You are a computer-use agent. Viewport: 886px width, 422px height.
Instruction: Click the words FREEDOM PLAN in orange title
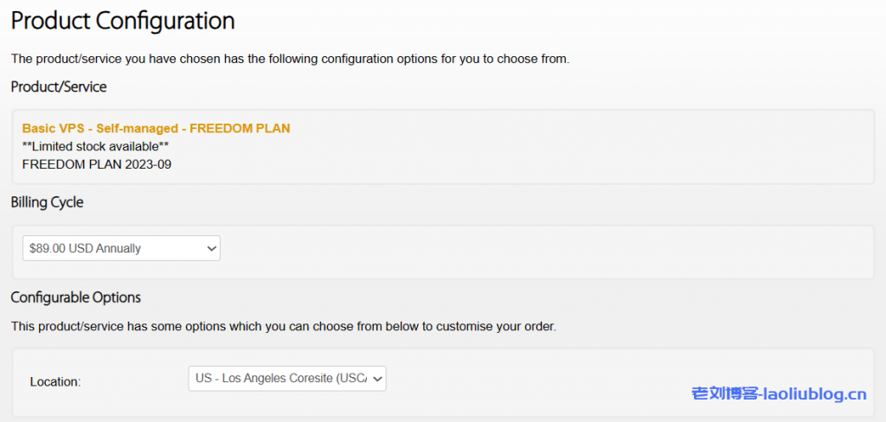coord(240,128)
